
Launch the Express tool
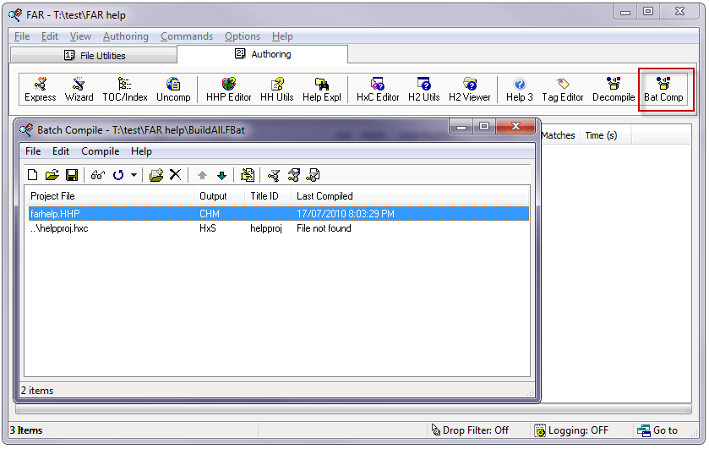click(x=40, y=90)
